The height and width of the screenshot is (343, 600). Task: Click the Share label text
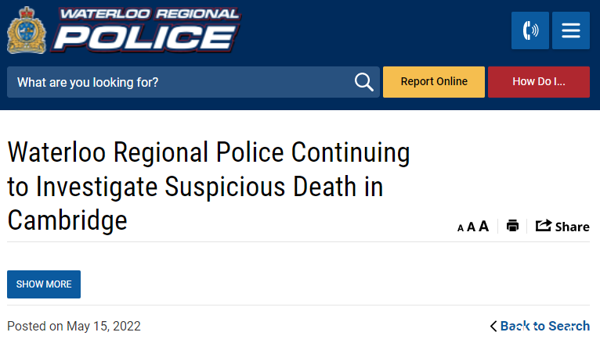[572, 227]
